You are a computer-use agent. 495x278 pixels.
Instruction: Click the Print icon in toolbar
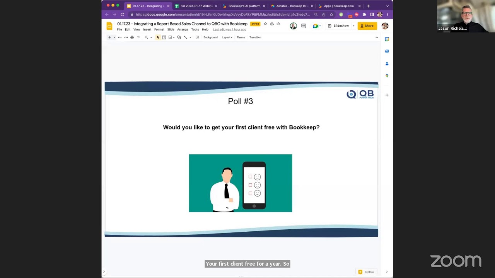click(x=132, y=37)
